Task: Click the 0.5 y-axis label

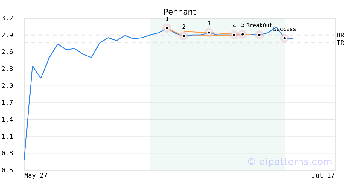Action: [7, 170]
